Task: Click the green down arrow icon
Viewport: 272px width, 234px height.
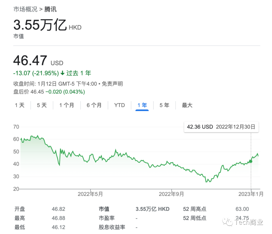Action: [62, 73]
